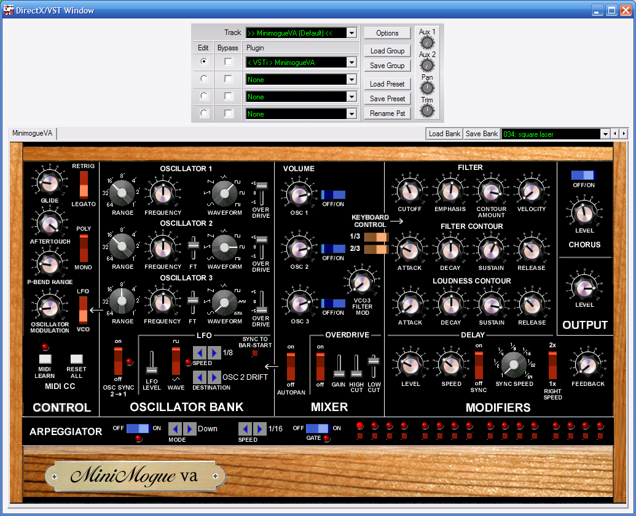Screen dimensions: 636x516
Task: Turn the Output Level knob
Action: [x=584, y=287]
